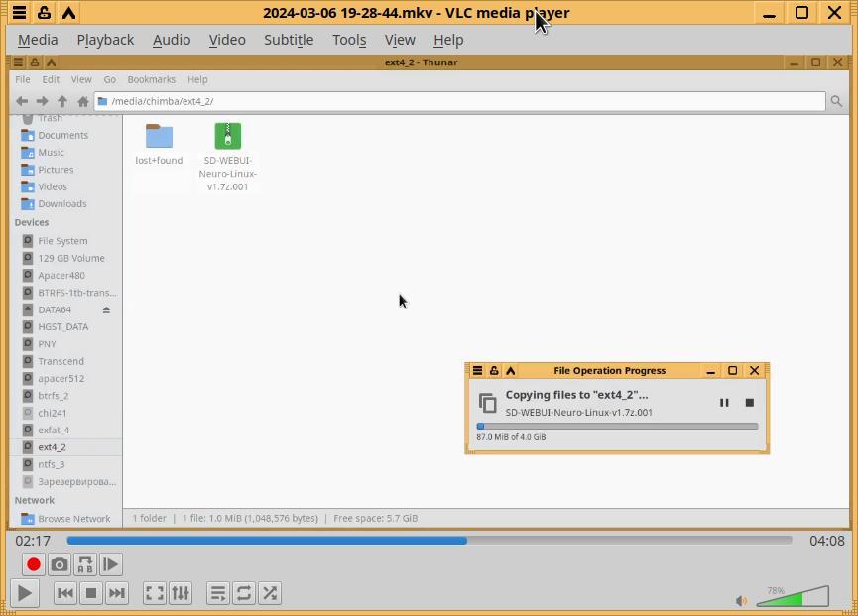Image resolution: width=858 pixels, height=616 pixels.
Task: Open the VLC View menu
Action: tap(400, 40)
